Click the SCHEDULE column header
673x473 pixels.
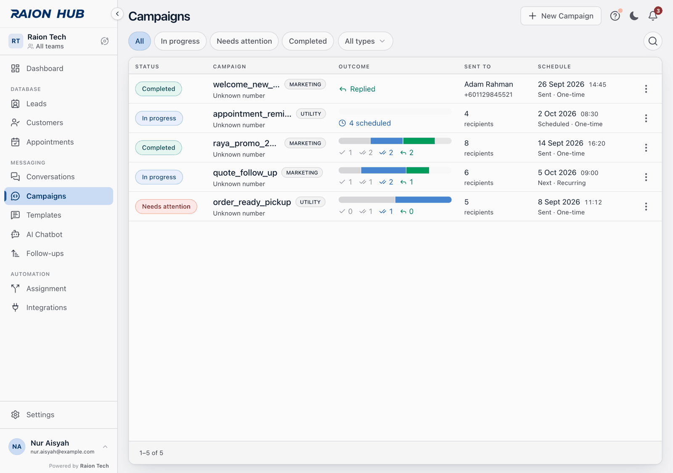[x=554, y=66]
